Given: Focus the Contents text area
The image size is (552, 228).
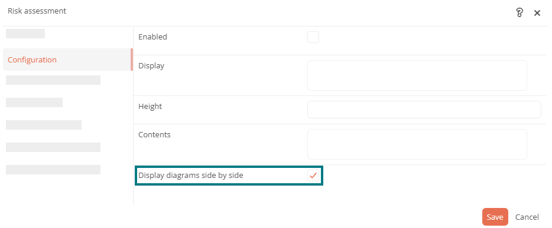Looking at the screenshot, I should pos(417,144).
